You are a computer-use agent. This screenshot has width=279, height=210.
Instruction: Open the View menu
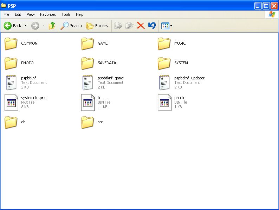click(x=31, y=14)
